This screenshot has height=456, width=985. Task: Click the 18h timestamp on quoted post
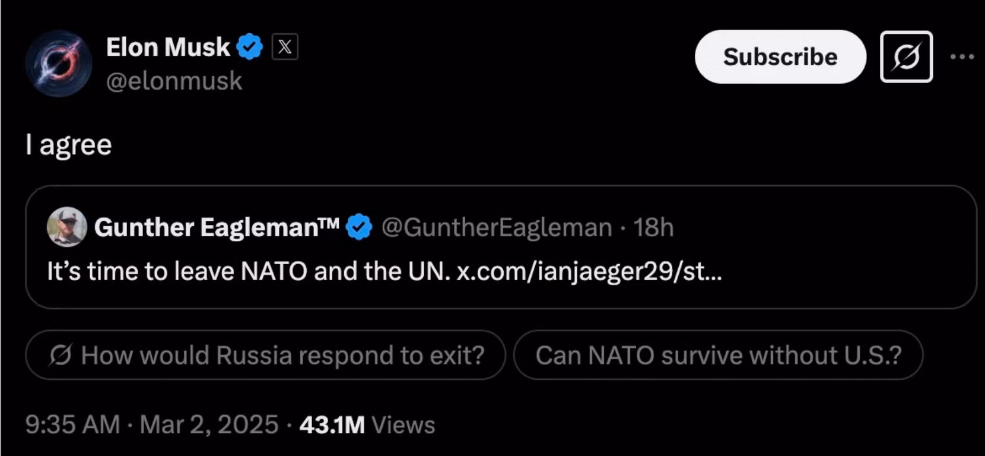click(653, 227)
